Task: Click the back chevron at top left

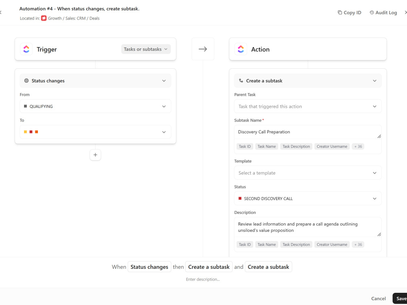Action: point(1,13)
